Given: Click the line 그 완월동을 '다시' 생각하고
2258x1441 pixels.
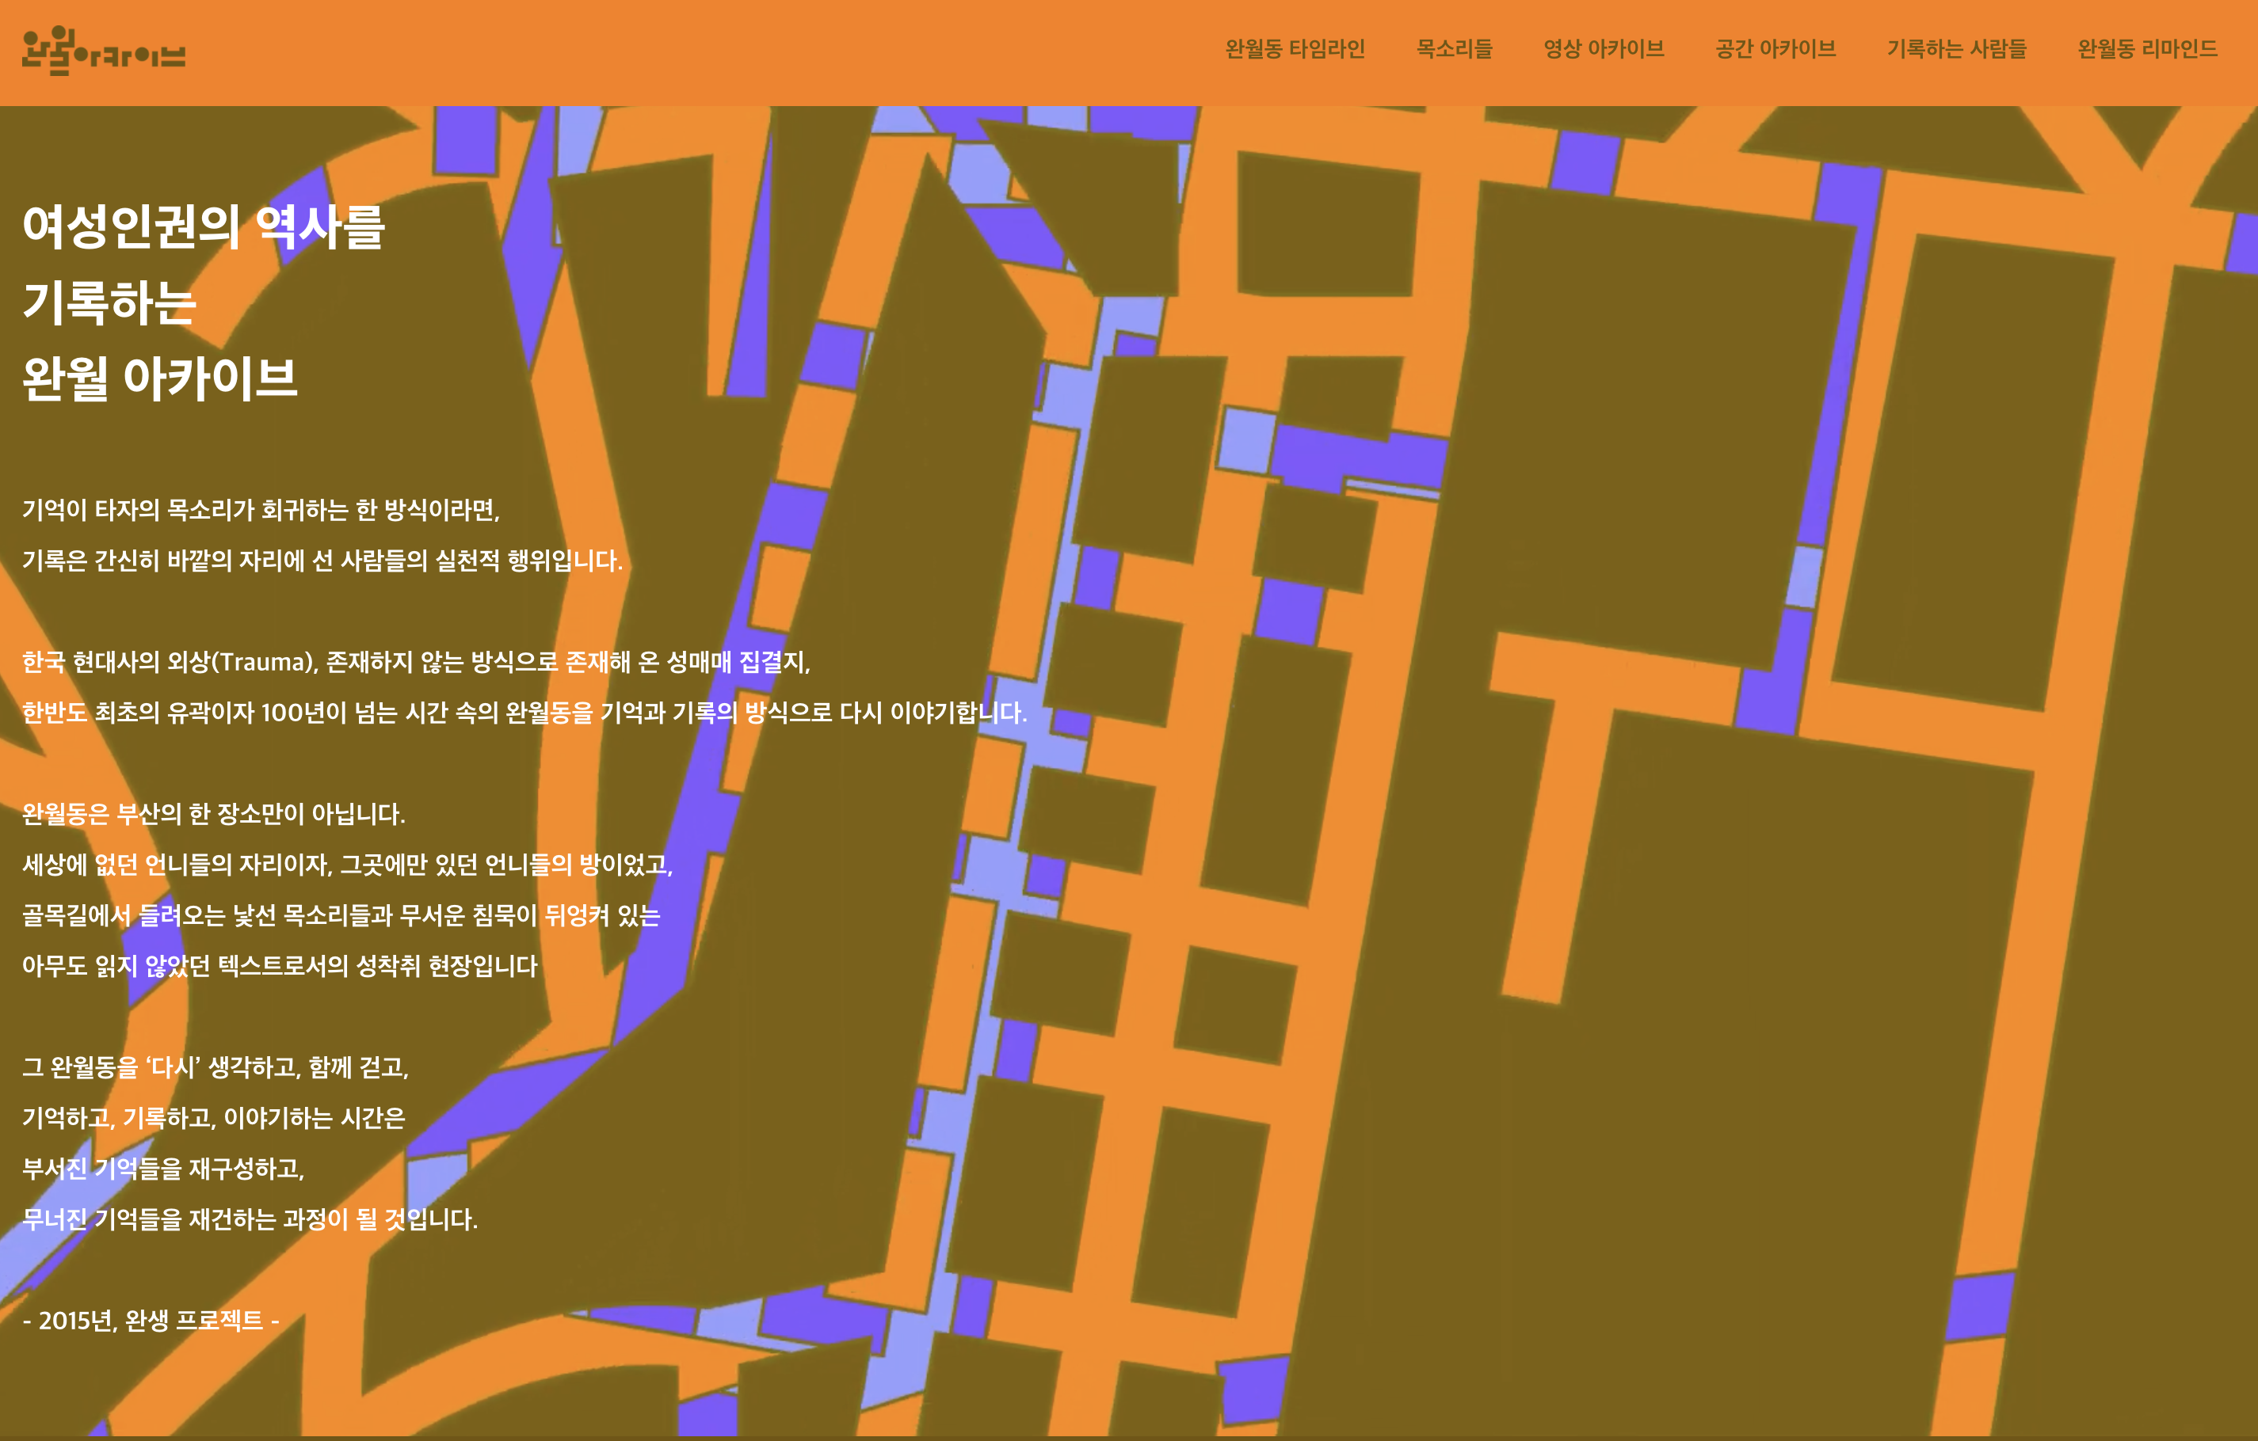Looking at the screenshot, I should pos(215,1066).
